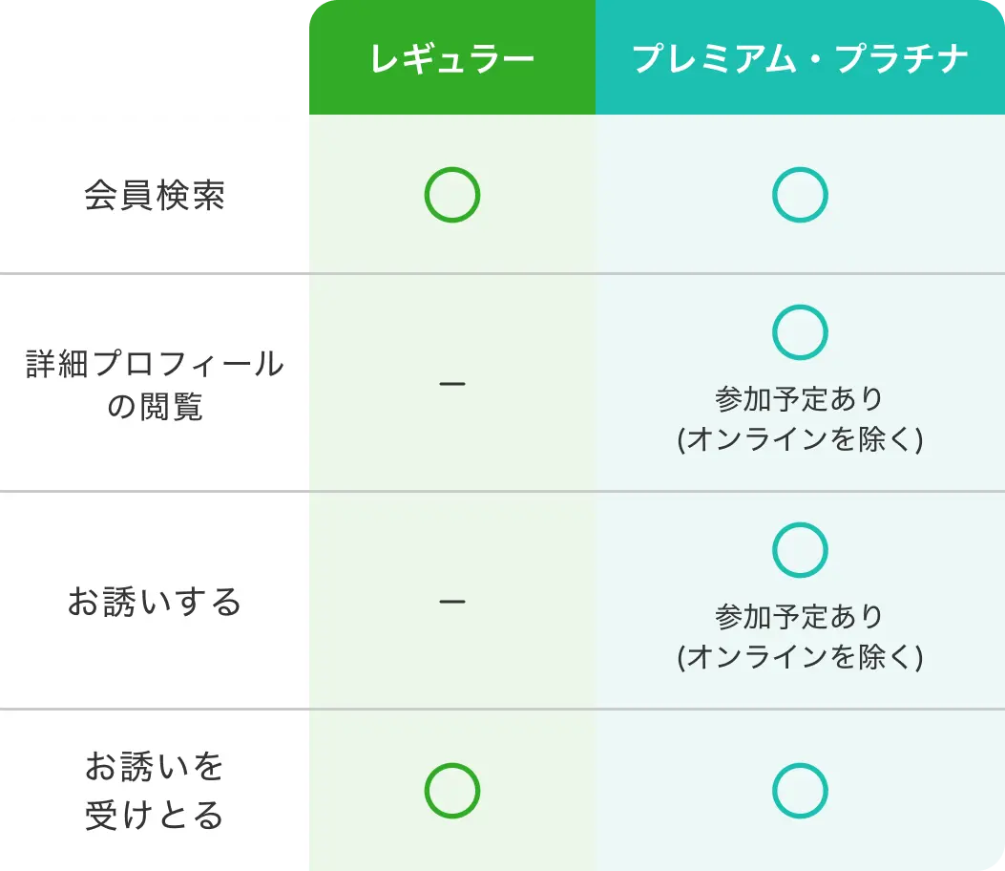Click the teal circle in the 詳細プロフィールの閲覧 row
Viewport: 1005px width, 871px height.
[x=800, y=332]
